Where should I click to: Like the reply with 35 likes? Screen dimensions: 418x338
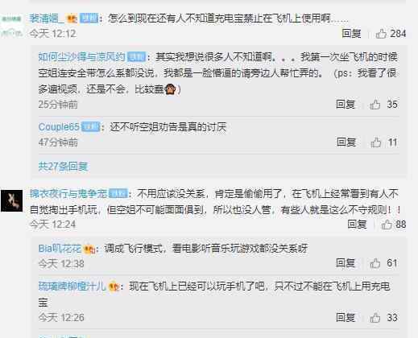375,105
